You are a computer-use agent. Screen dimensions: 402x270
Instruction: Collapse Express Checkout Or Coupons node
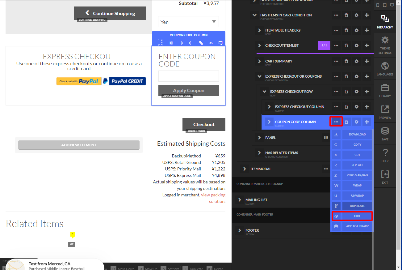[260, 76]
